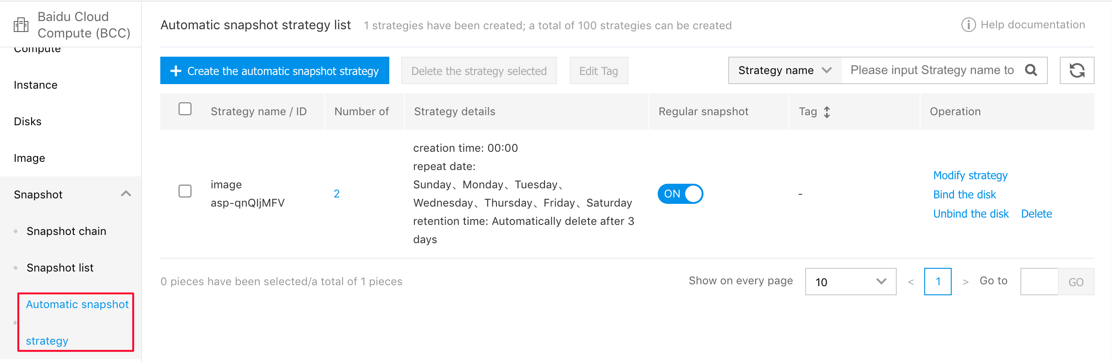Click the Go to page number field
Screen dimensions: 1112x362
click(1039, 282)
